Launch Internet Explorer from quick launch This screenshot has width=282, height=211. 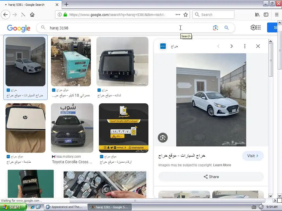pyautogui.click(x=32, y=207)
